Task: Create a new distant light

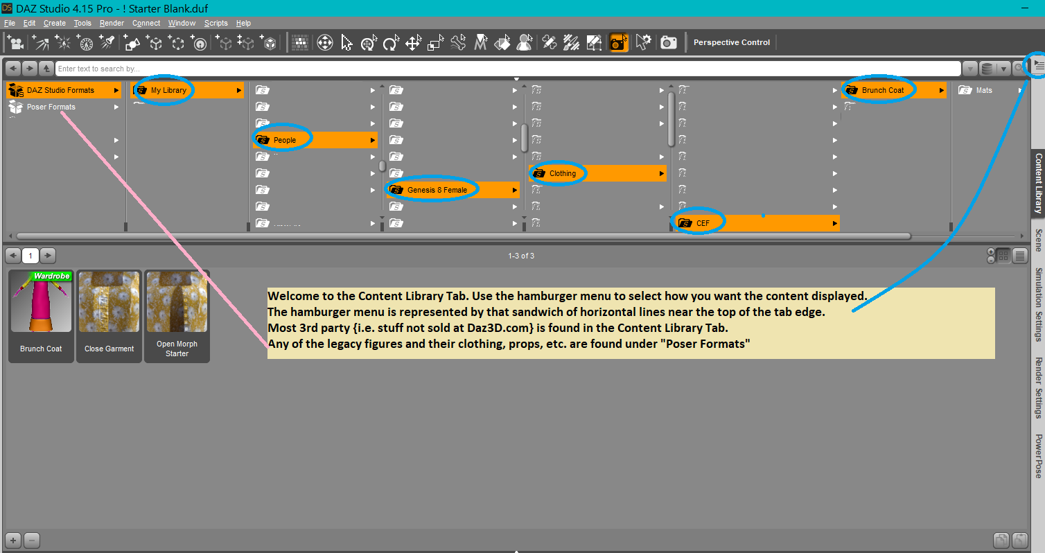Action: click(39, 42)
